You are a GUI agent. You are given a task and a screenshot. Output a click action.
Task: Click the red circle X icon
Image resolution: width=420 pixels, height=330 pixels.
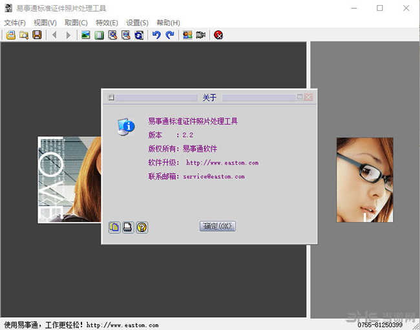coord(218,35)
